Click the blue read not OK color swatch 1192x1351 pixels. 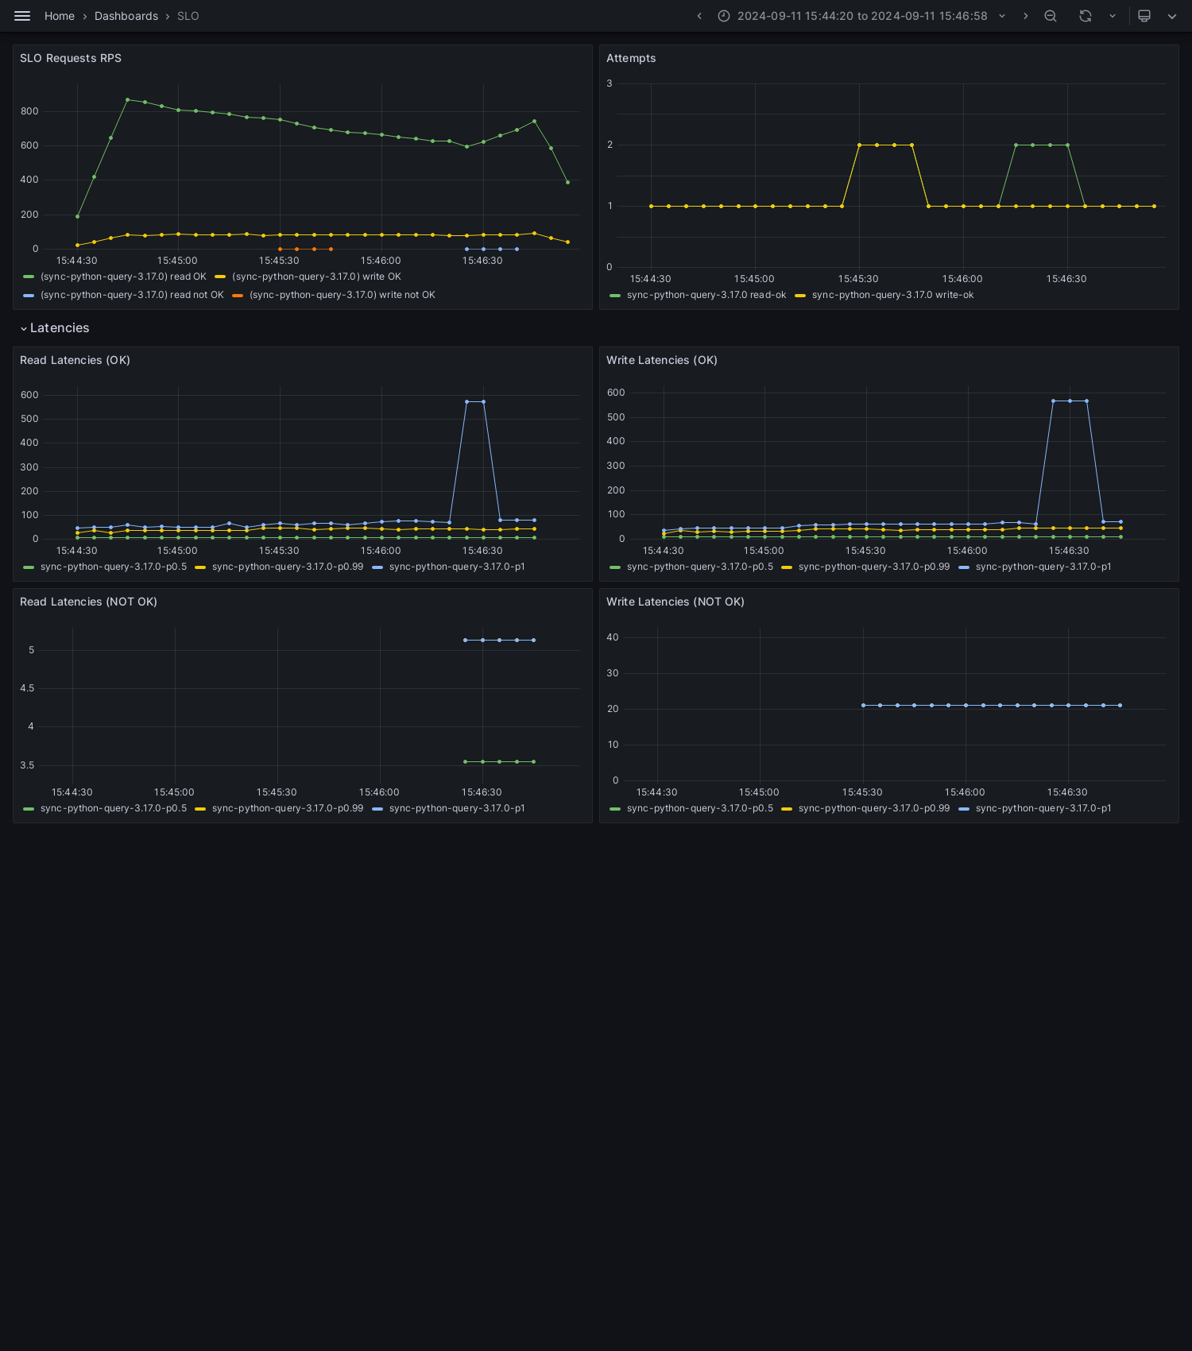[x=29, y=295]
